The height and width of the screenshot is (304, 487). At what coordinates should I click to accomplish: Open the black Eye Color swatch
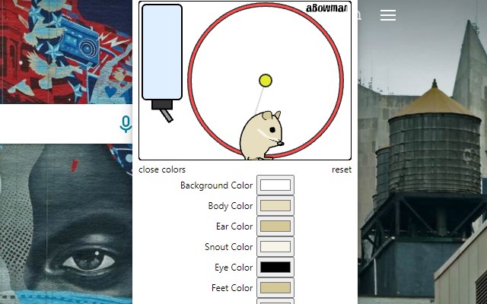[x=275, y=267]
